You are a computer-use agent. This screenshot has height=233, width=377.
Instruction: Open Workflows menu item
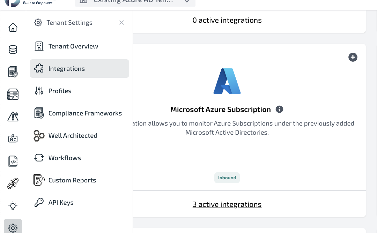click(79, 158)
